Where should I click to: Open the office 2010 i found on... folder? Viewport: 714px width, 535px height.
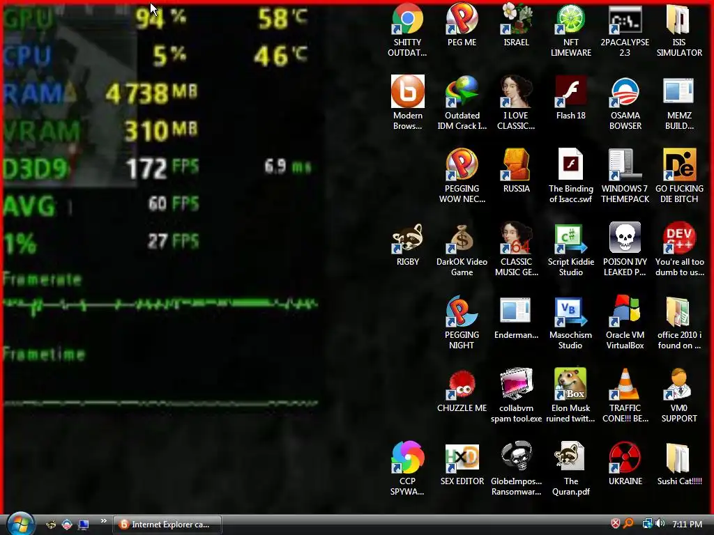[x=679, y=311]
